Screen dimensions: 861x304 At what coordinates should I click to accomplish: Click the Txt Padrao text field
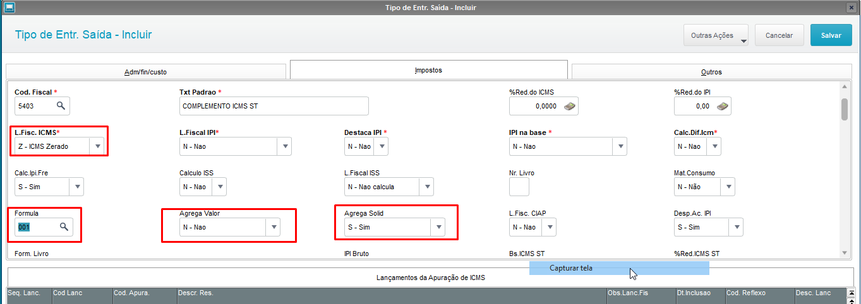click(274, 106)
